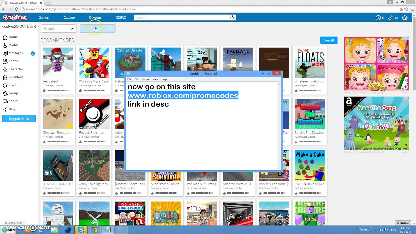Click the Whatever Floats Your Boat thumbnail

pyautogui.click(x=310, y=63)
